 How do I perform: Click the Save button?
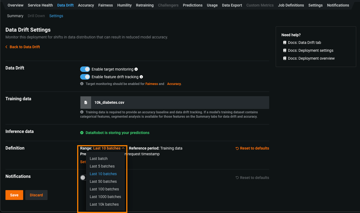pos(14,195)
